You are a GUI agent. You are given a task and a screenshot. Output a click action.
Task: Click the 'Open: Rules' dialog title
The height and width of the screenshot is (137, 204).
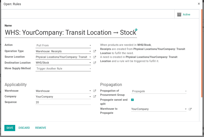12,4
